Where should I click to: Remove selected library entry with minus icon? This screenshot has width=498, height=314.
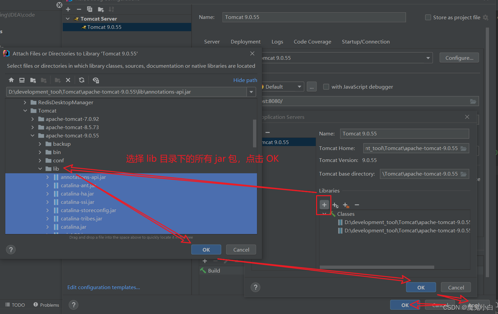pyautogui.click(x=357, y=205)
